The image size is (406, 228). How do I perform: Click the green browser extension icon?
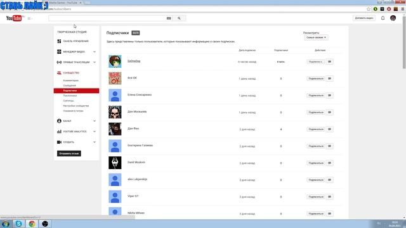pyautogui.click(x=375, y=9)
